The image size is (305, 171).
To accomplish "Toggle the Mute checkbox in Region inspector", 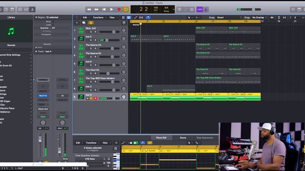I will [53, 21].
